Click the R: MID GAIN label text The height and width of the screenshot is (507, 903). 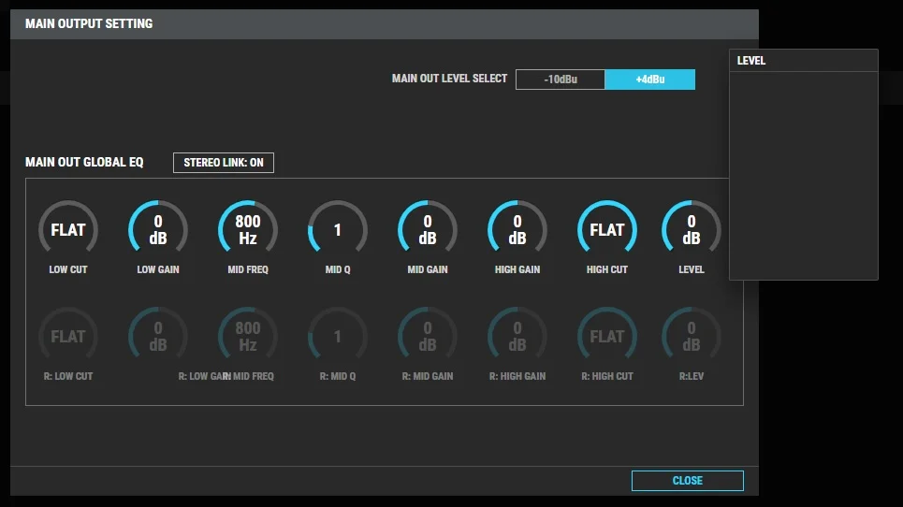pyautogui.click(x=428, y=376)
